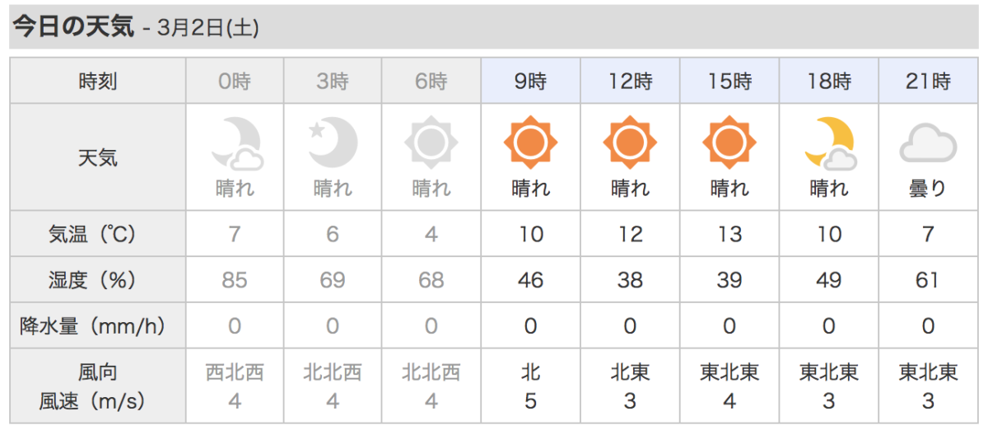Click the 降水量(mm/h) row label
The width and height of the screenshot is (988, 430).
coord(98,326)
